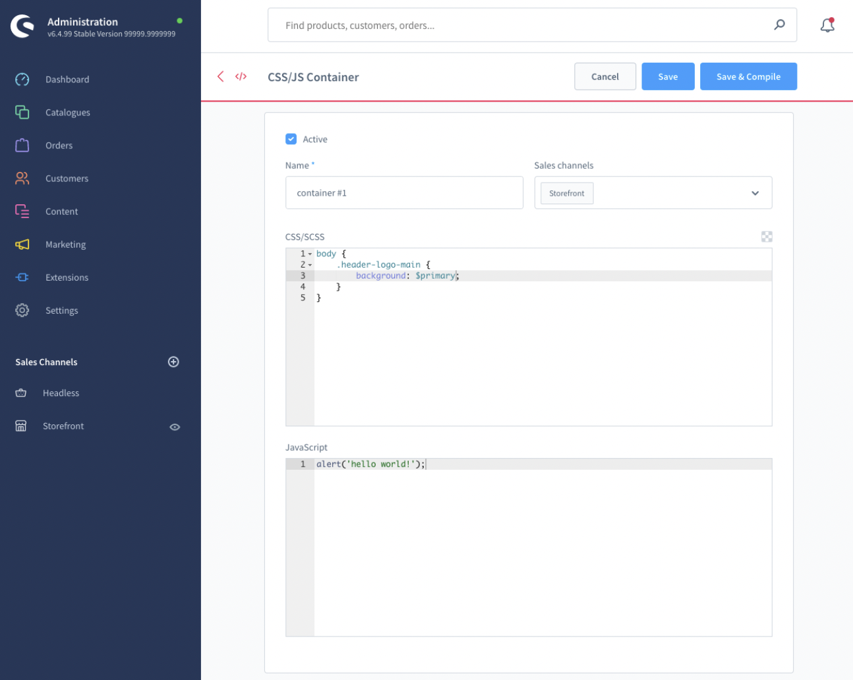853x680 pixels.
Task: Click the Save button
Action: (668, 76)
